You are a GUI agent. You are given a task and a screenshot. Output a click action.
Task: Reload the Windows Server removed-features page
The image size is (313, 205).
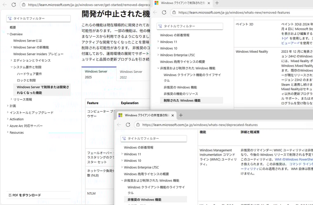pyautogui.click(x=14, y=5)
